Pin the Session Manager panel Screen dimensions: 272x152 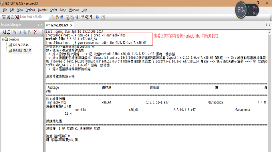pos(38,25)
